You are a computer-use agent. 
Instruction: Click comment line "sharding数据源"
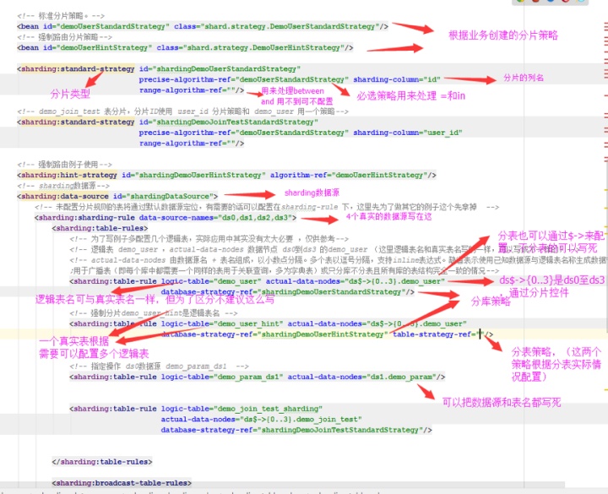[x=63, y=186]
